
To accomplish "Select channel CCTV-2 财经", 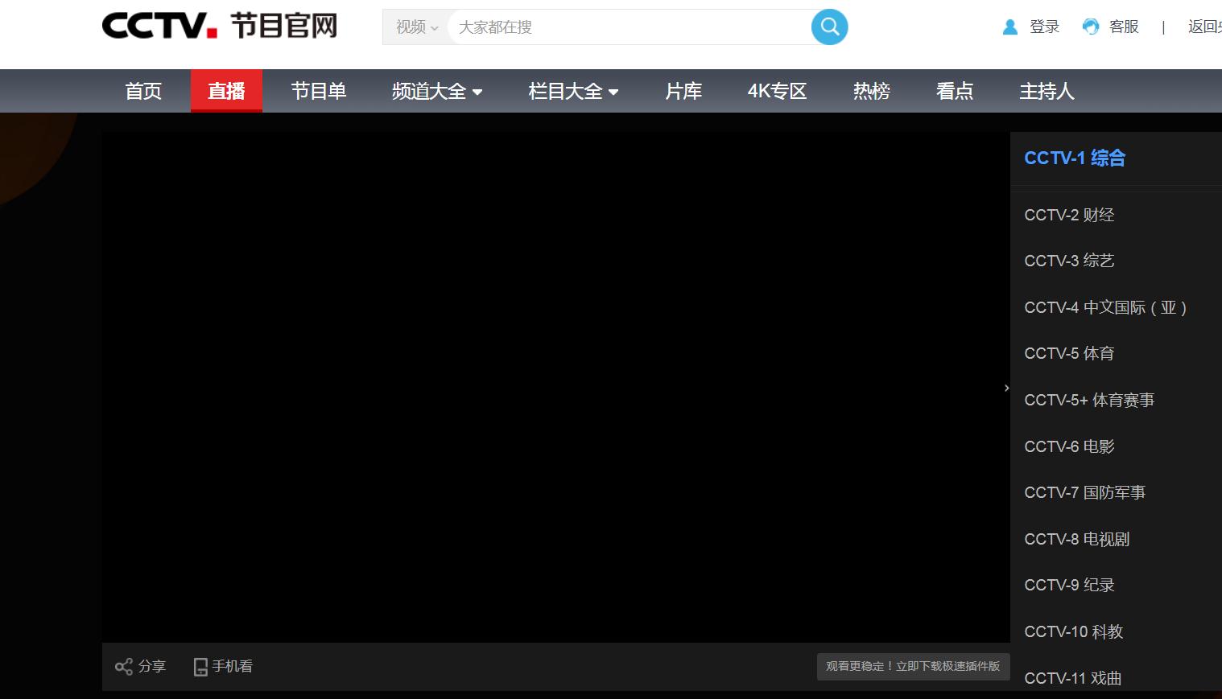I will 1069,215.
